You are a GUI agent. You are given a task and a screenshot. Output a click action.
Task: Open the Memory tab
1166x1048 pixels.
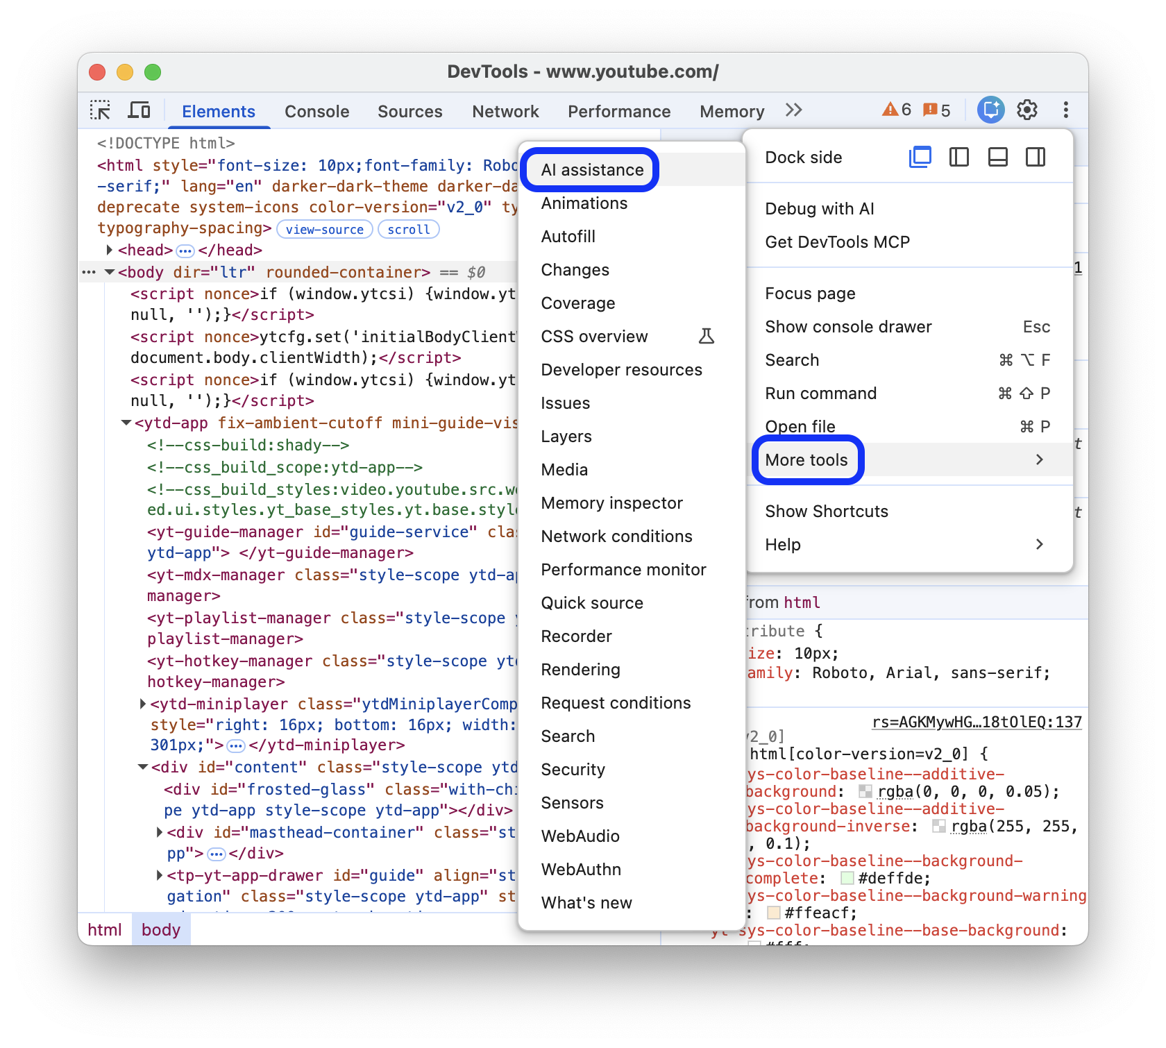732,112
